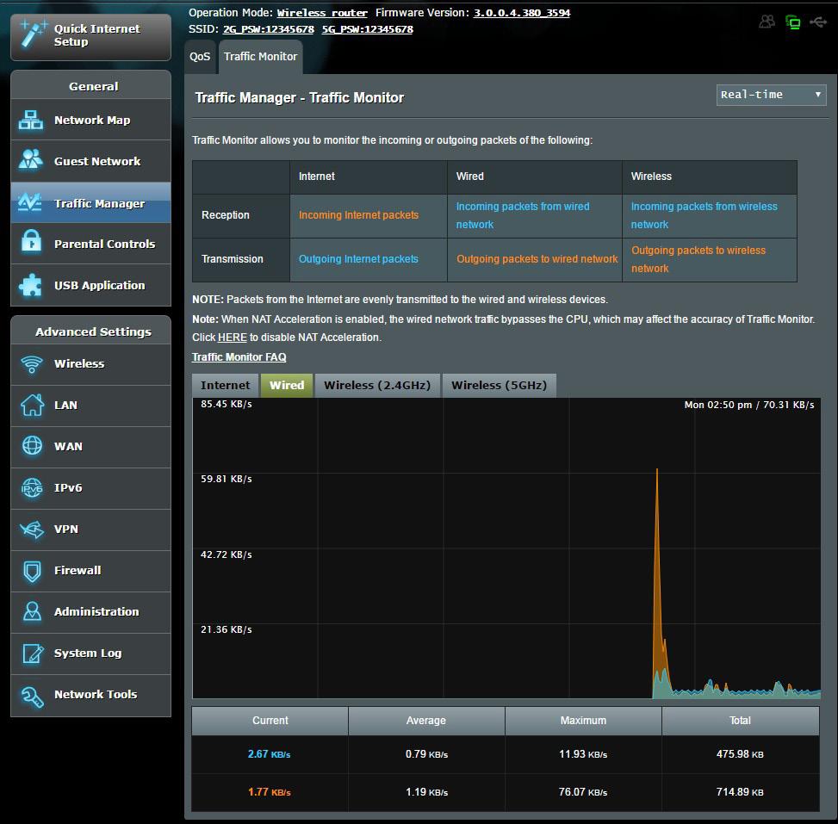Click the 'Maximum' column header
Viewport: 838px width, 824px height.
point(583,721)
